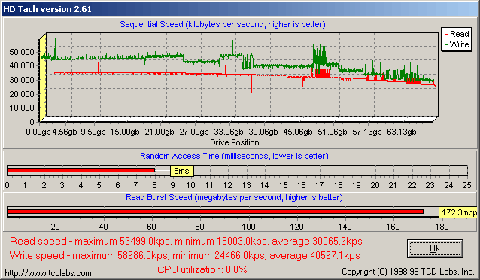480x280 pixels.
Task: Click the Write speed statistics line
Action: coord(184,255)
